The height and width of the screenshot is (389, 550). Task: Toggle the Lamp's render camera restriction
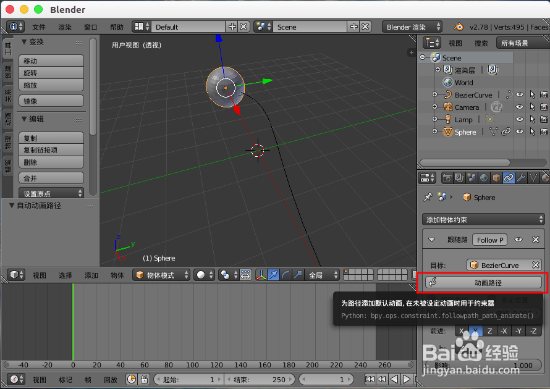point(544,119)
